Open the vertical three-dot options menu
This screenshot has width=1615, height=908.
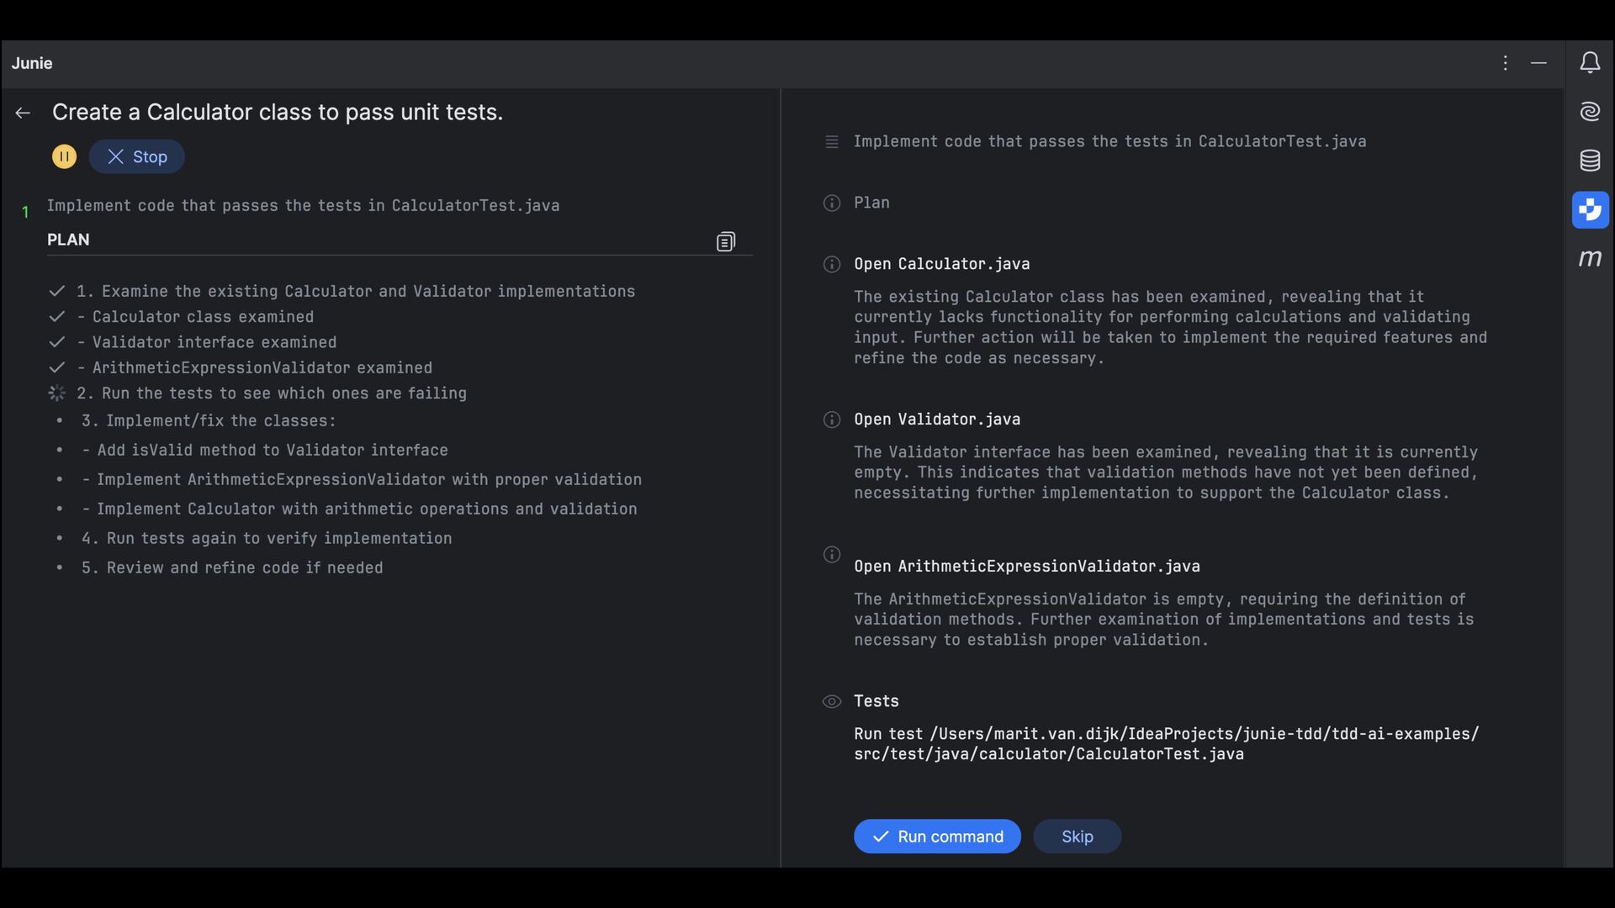click(1505, 63)
